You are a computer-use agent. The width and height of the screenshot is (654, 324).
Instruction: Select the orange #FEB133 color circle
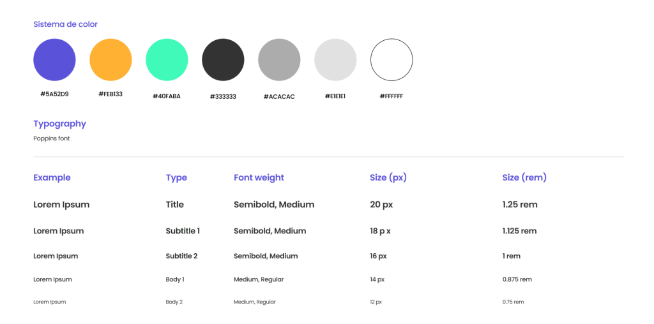(110, 59)
